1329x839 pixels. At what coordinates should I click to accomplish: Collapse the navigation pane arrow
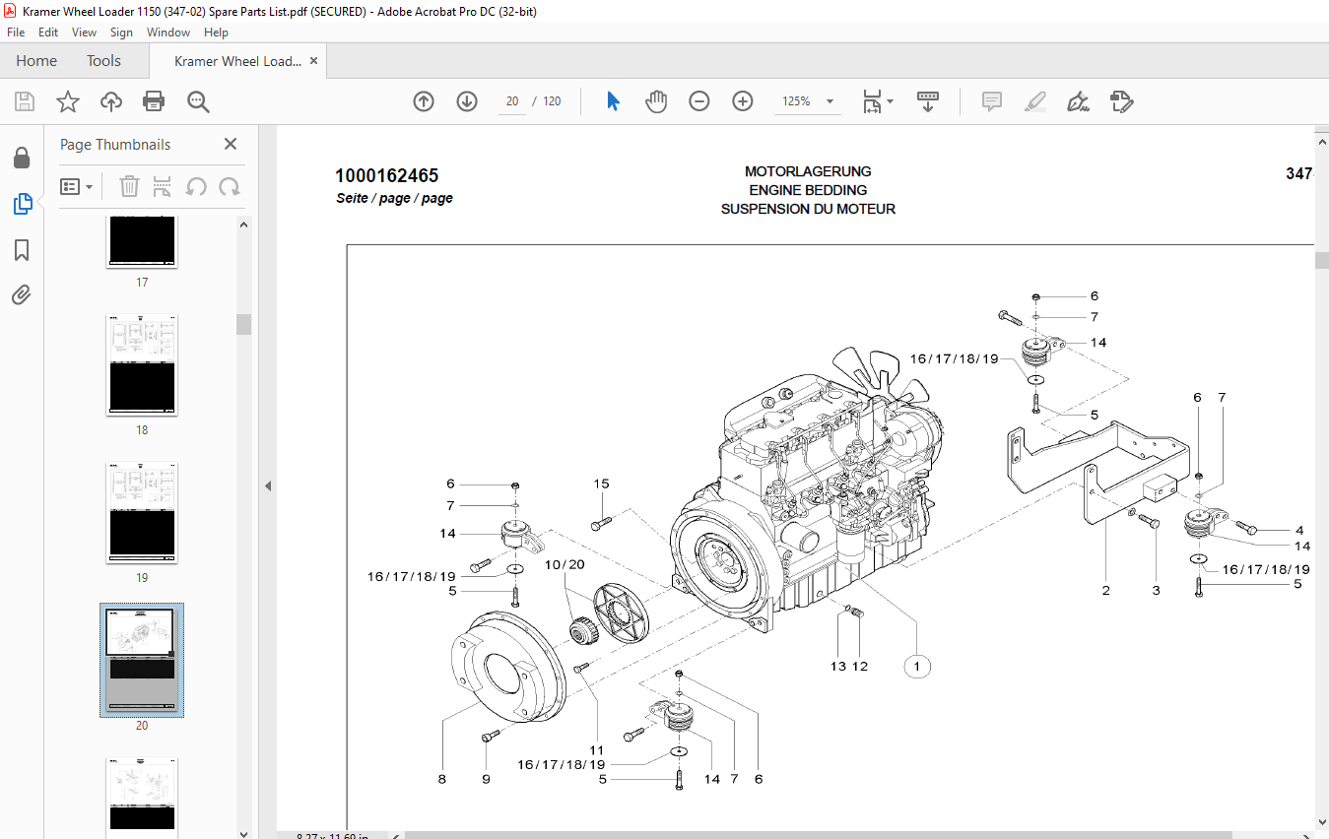[x=268, y=485]
